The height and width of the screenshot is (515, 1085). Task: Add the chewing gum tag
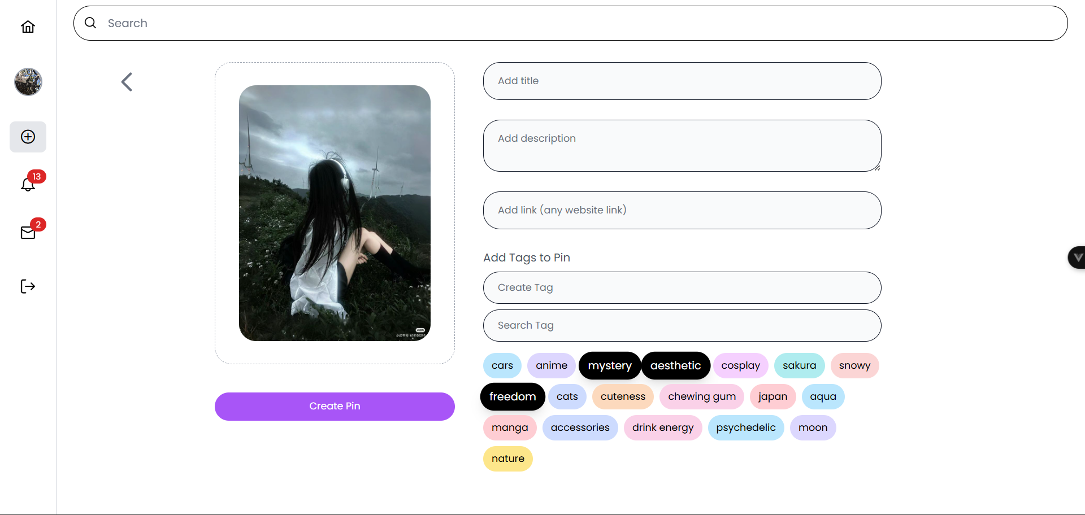pyautogui.click(x=702, y=396)
